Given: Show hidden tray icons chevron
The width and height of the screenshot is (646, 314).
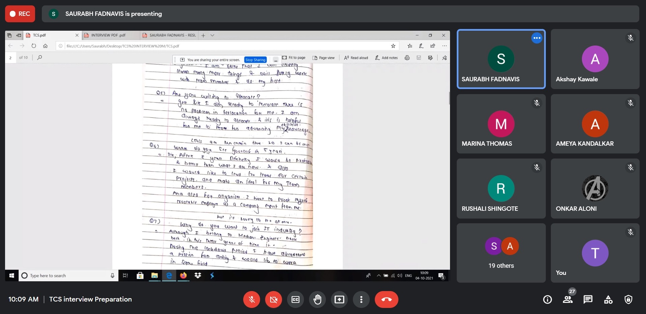Looking at the screenshot, I should (379, 276).
